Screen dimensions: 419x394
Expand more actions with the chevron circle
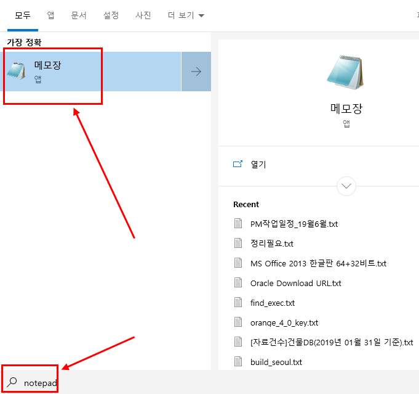(346, 186)
